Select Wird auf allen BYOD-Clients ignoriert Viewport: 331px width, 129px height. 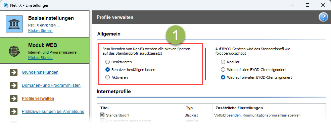[223, 70]
